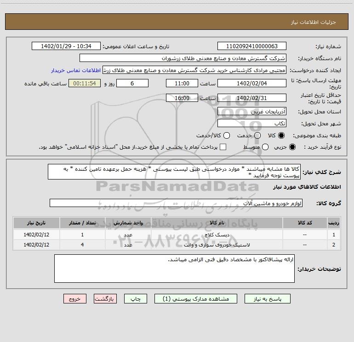Viewport: 354px width, 342px height.
Task: Click the کد کالا column header
Action: 305,223
